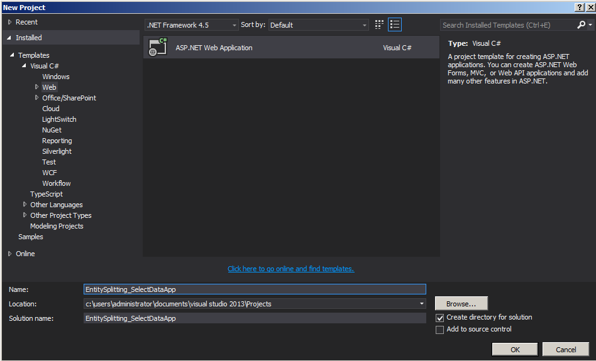
Task: Click the Cancel button
Action: (566, 350)
